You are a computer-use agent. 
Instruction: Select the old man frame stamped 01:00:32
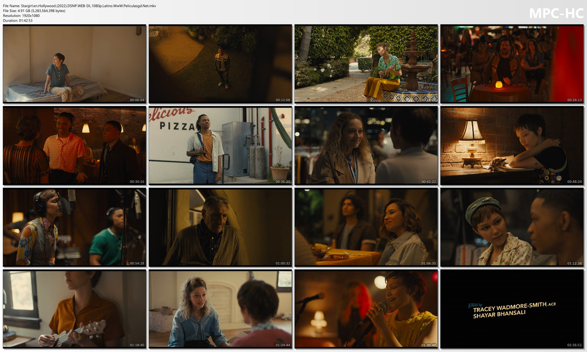pyautogui.click(x=220, y=228)
